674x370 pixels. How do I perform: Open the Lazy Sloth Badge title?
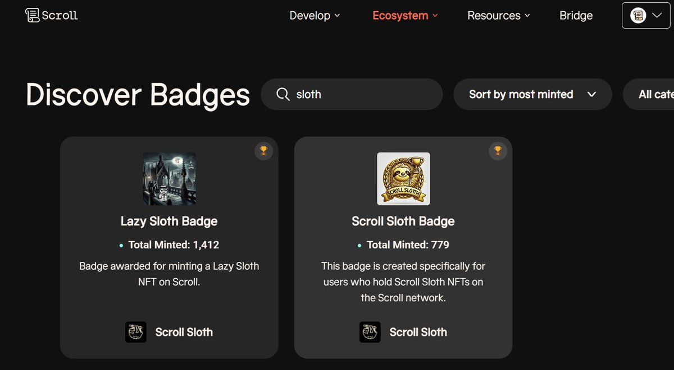click(x=169, y=221)
